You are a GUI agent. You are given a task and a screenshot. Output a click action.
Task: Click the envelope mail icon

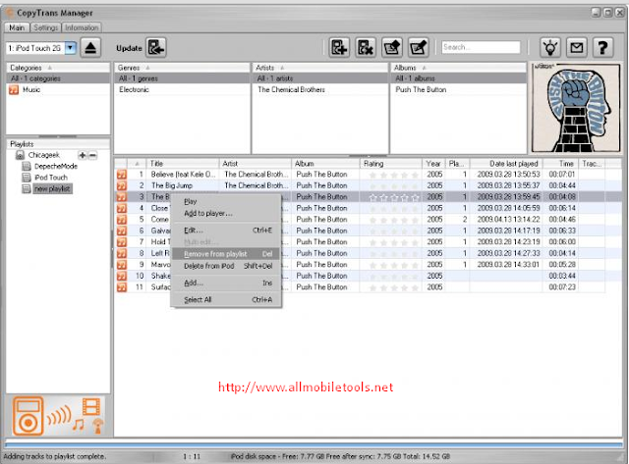click(577, 48)
